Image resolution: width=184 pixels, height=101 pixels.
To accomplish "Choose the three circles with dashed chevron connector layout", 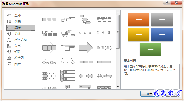I will 86,76.
